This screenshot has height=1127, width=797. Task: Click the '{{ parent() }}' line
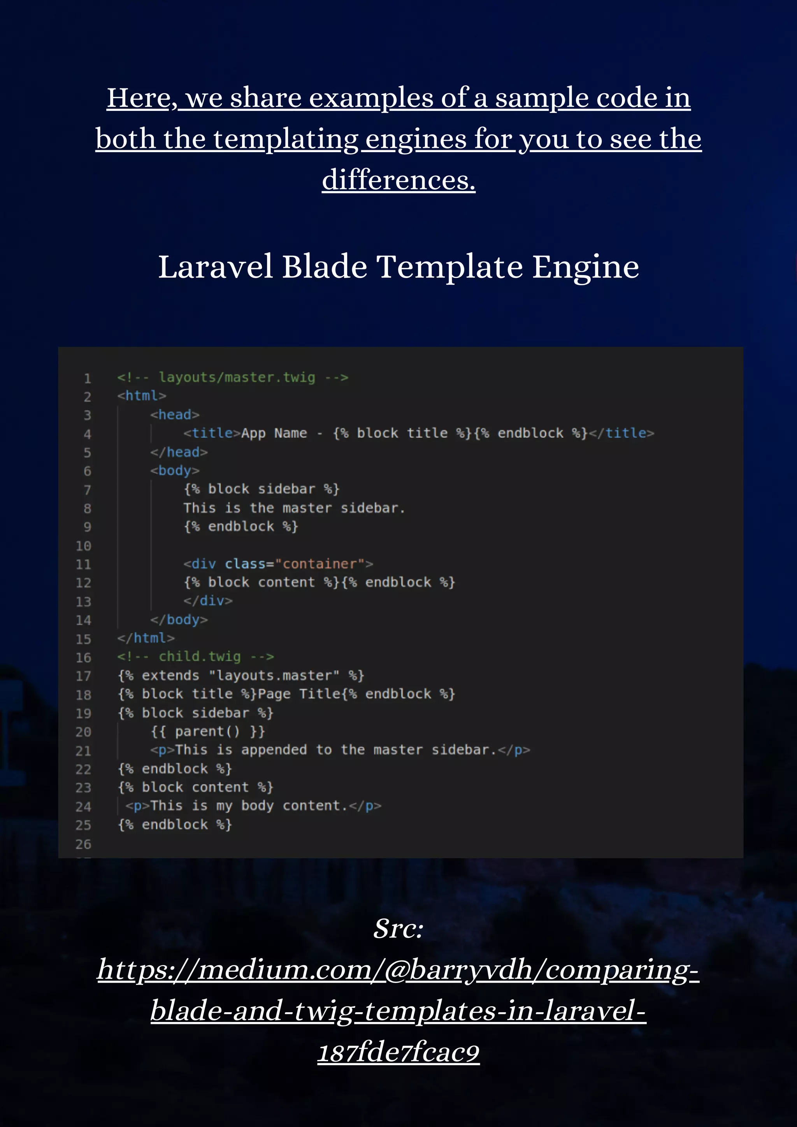[x=208, y=732]
